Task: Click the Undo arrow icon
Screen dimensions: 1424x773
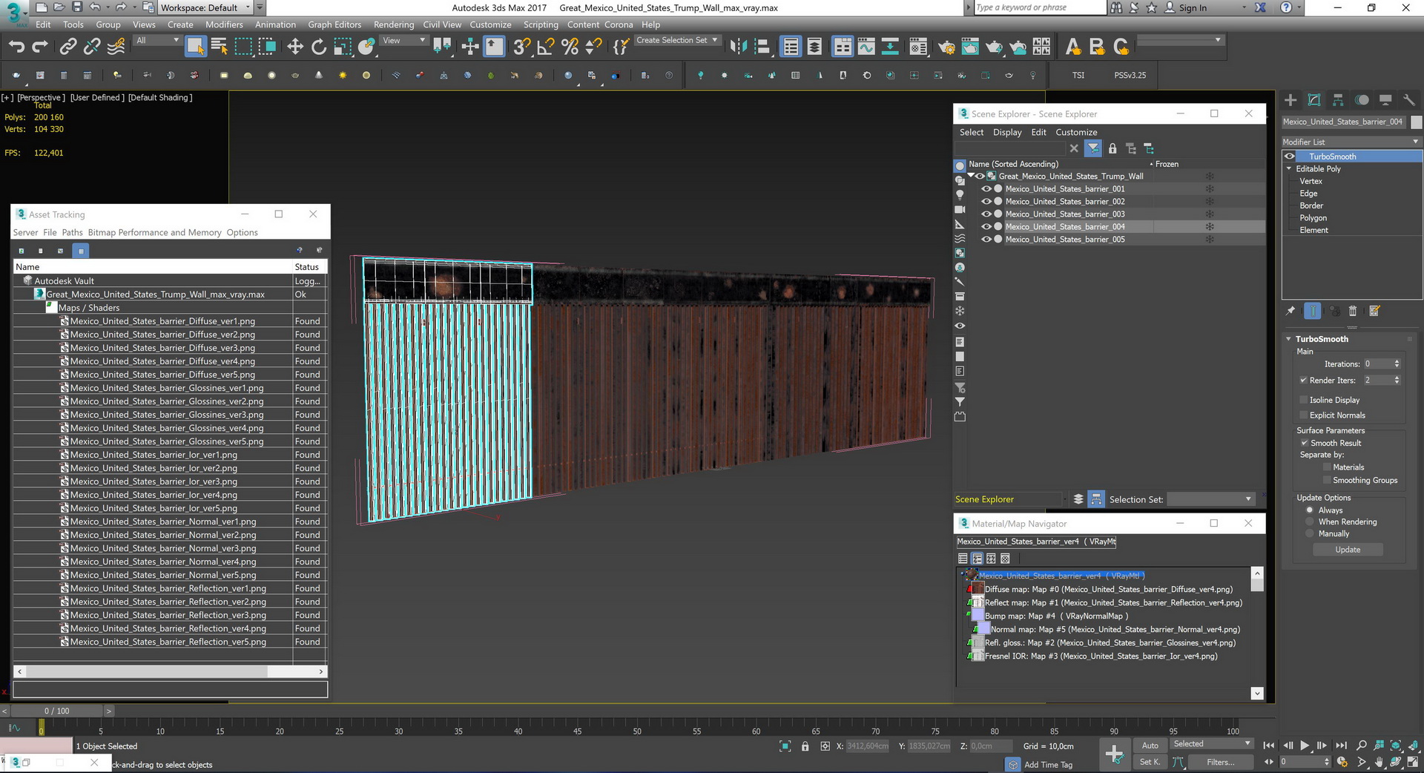Action: tap(16, 47)
